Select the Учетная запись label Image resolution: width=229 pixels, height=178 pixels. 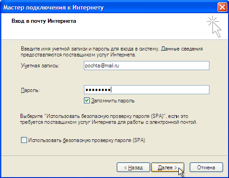click(40, 66)
